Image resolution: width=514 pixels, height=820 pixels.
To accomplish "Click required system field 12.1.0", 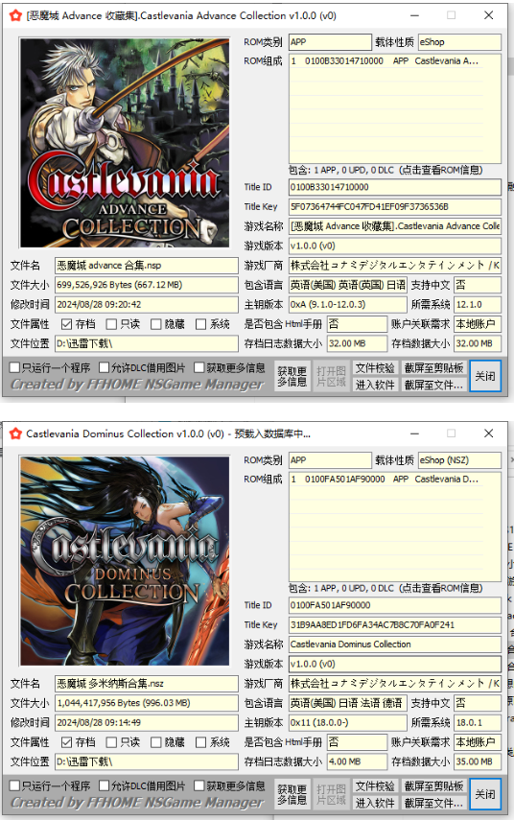I will click(478, 304).
